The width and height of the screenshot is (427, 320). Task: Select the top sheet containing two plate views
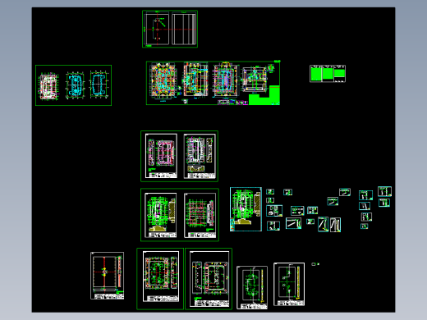(x=170, y=29)
